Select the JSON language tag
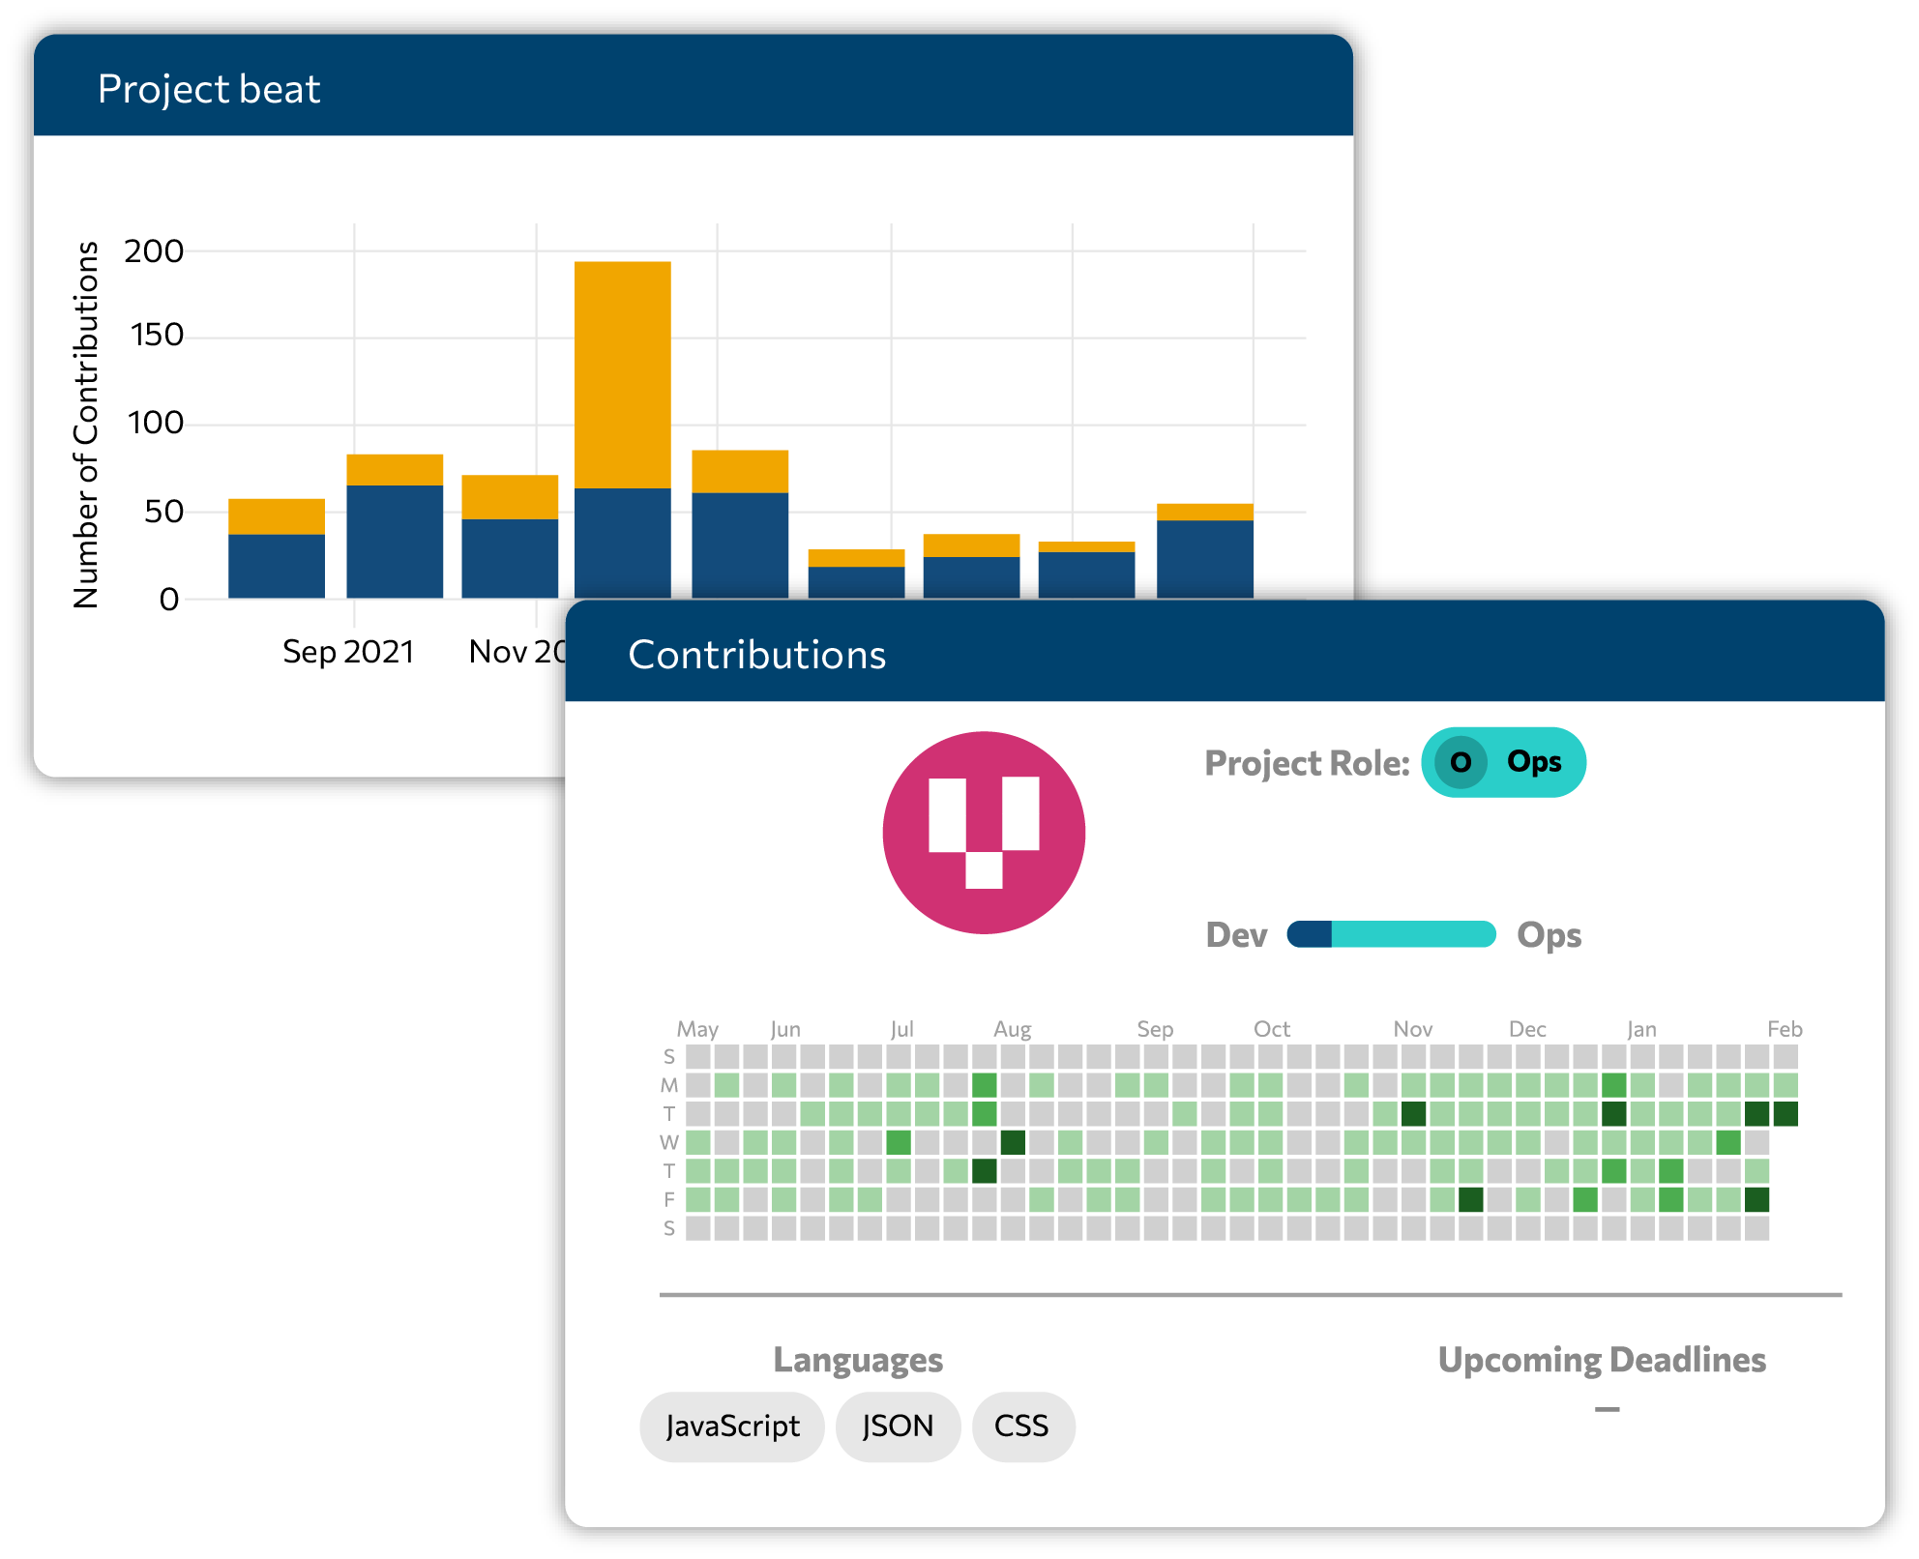Viewport: 1919px width, 1559px height. click(x=898, y=1427)
